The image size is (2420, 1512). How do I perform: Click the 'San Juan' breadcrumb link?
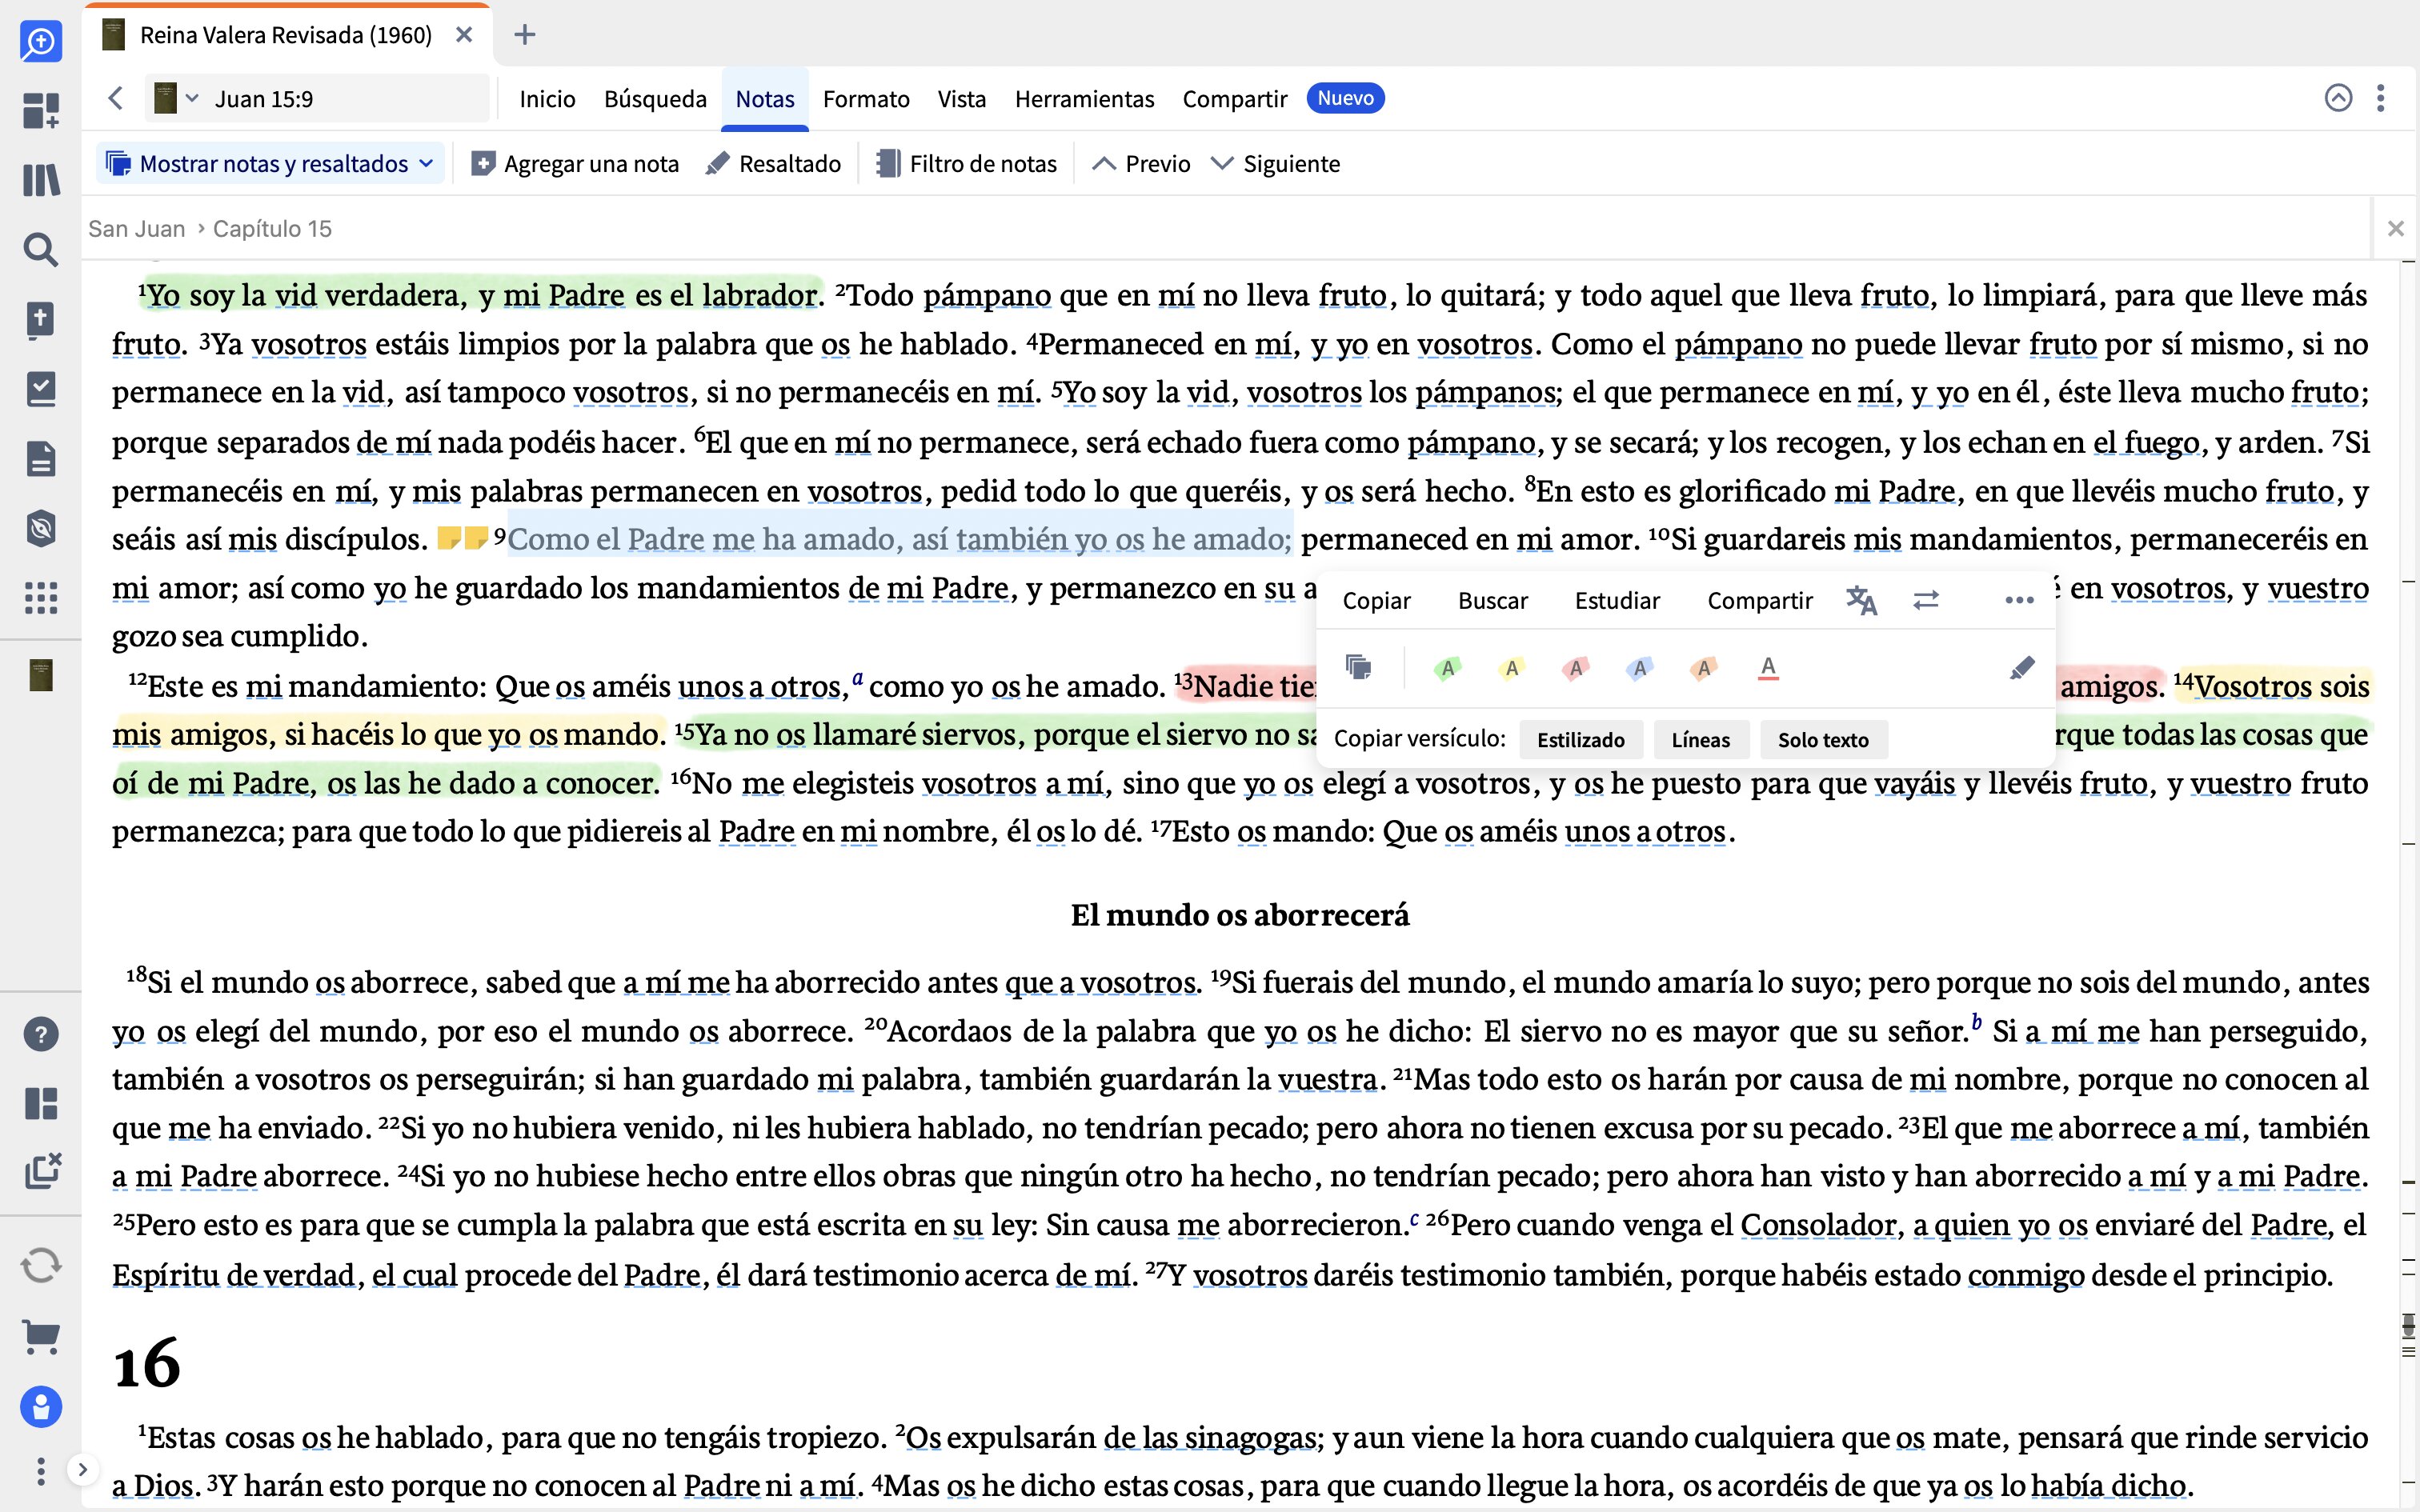point(136,228)
